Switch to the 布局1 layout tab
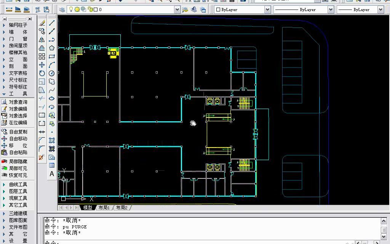The image size is (390, 244). pos(104,207)
